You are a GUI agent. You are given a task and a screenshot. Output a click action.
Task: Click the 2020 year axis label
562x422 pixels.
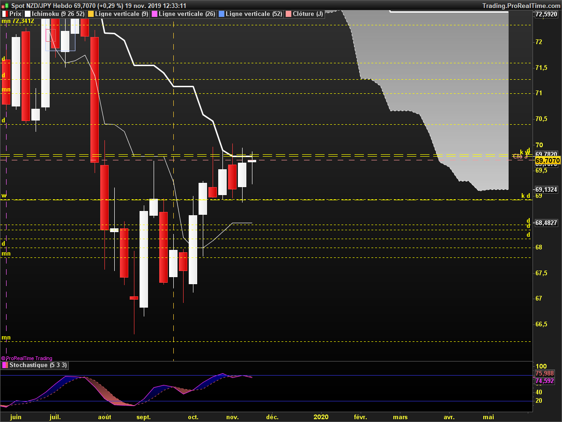click(321, 417)
